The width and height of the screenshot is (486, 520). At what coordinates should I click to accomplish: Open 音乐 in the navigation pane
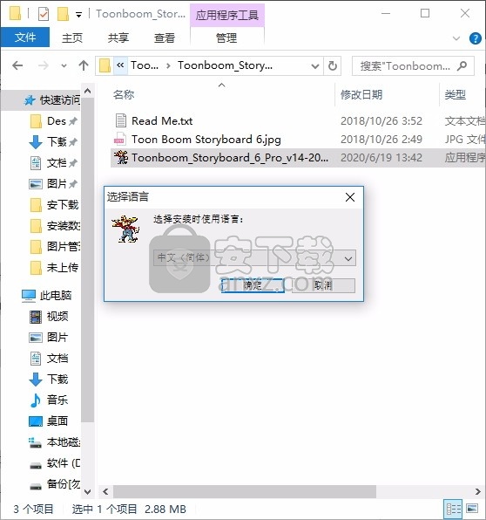pos(49,400)
